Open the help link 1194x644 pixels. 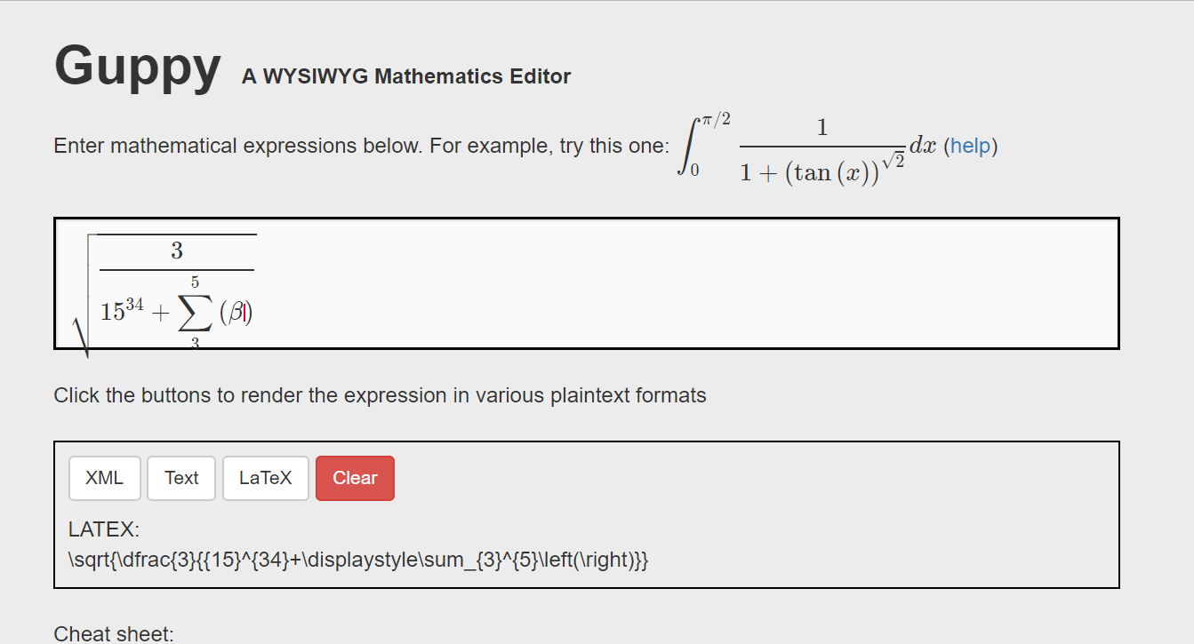click(x=972, y=145)
